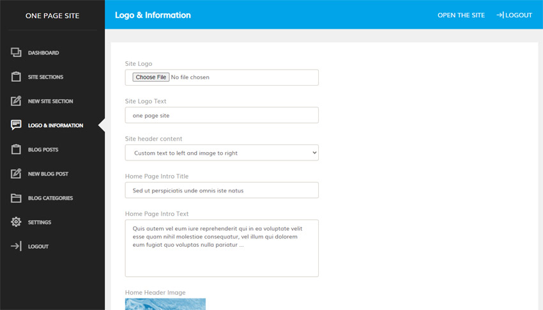Click into the Home Page Intro Title field
This screenshot has width=543, height=310.
[222, 190]
